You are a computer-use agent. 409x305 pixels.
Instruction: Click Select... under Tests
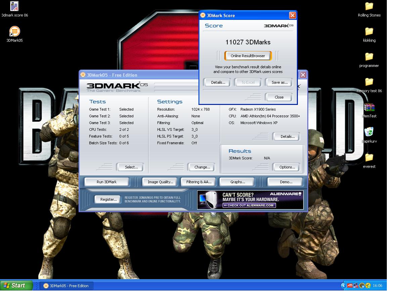131,167
